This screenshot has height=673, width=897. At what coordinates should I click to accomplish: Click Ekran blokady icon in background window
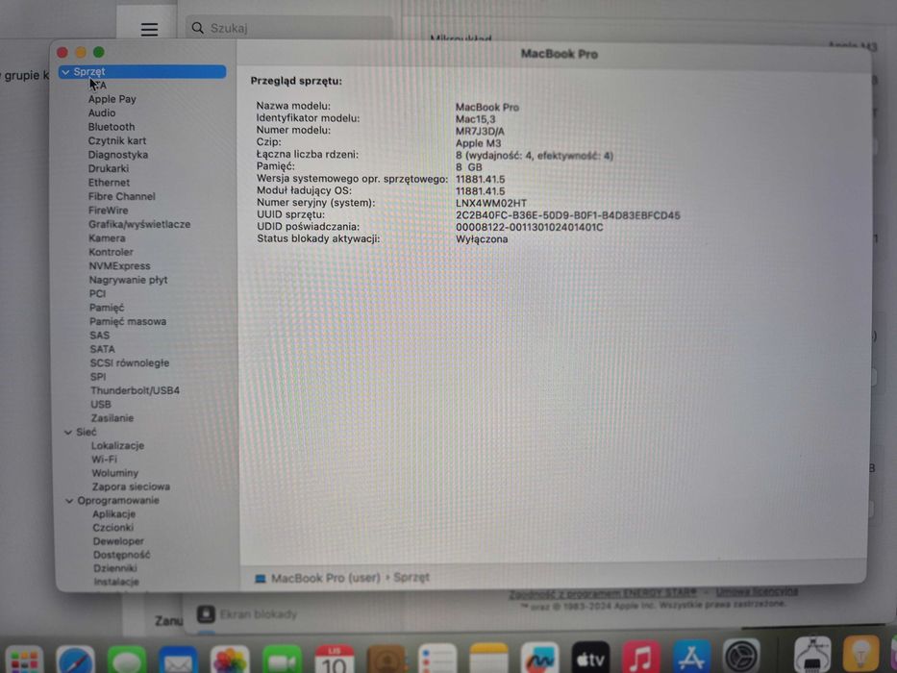[206, 614]
